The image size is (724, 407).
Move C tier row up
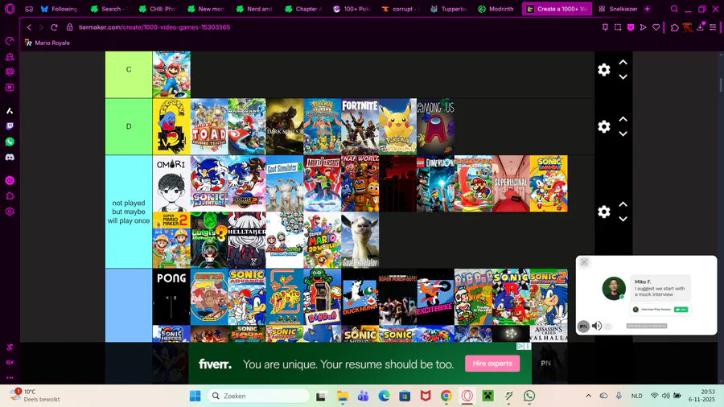point(623,62)
